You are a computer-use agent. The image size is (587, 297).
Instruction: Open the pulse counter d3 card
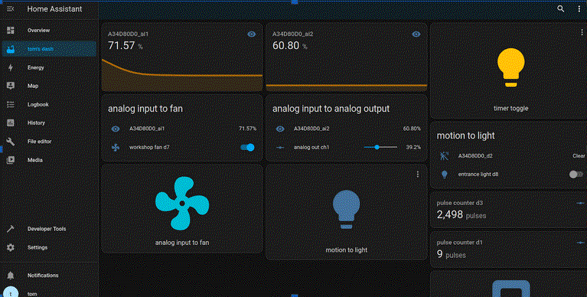(x=508, y=210)
